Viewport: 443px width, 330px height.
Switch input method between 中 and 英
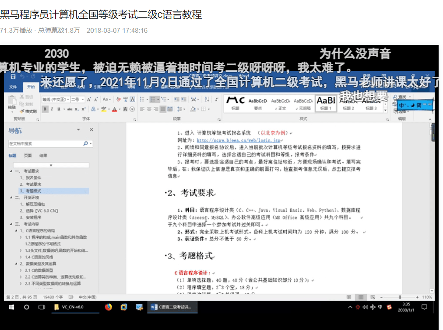[401, 105]
